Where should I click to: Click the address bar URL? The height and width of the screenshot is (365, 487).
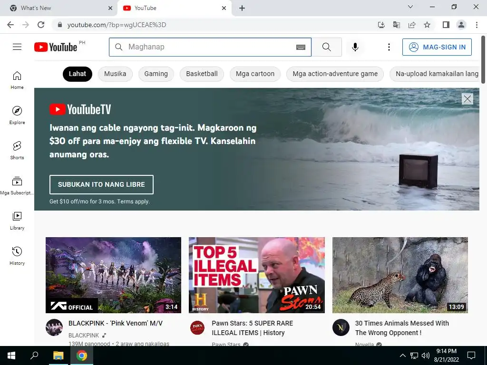[x=117, y=25]
